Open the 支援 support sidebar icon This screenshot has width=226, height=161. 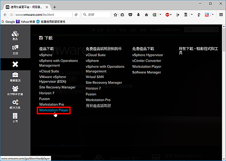(x=15, y=50)
